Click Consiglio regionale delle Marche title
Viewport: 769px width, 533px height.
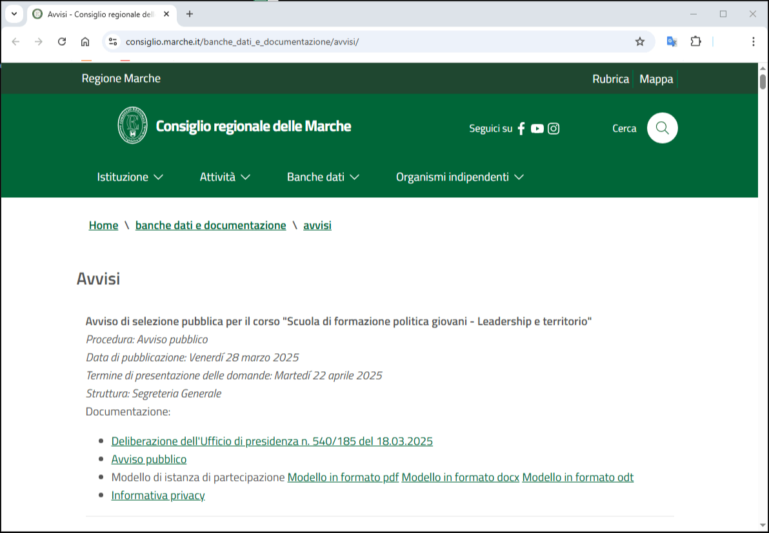[x=254, y=126]
